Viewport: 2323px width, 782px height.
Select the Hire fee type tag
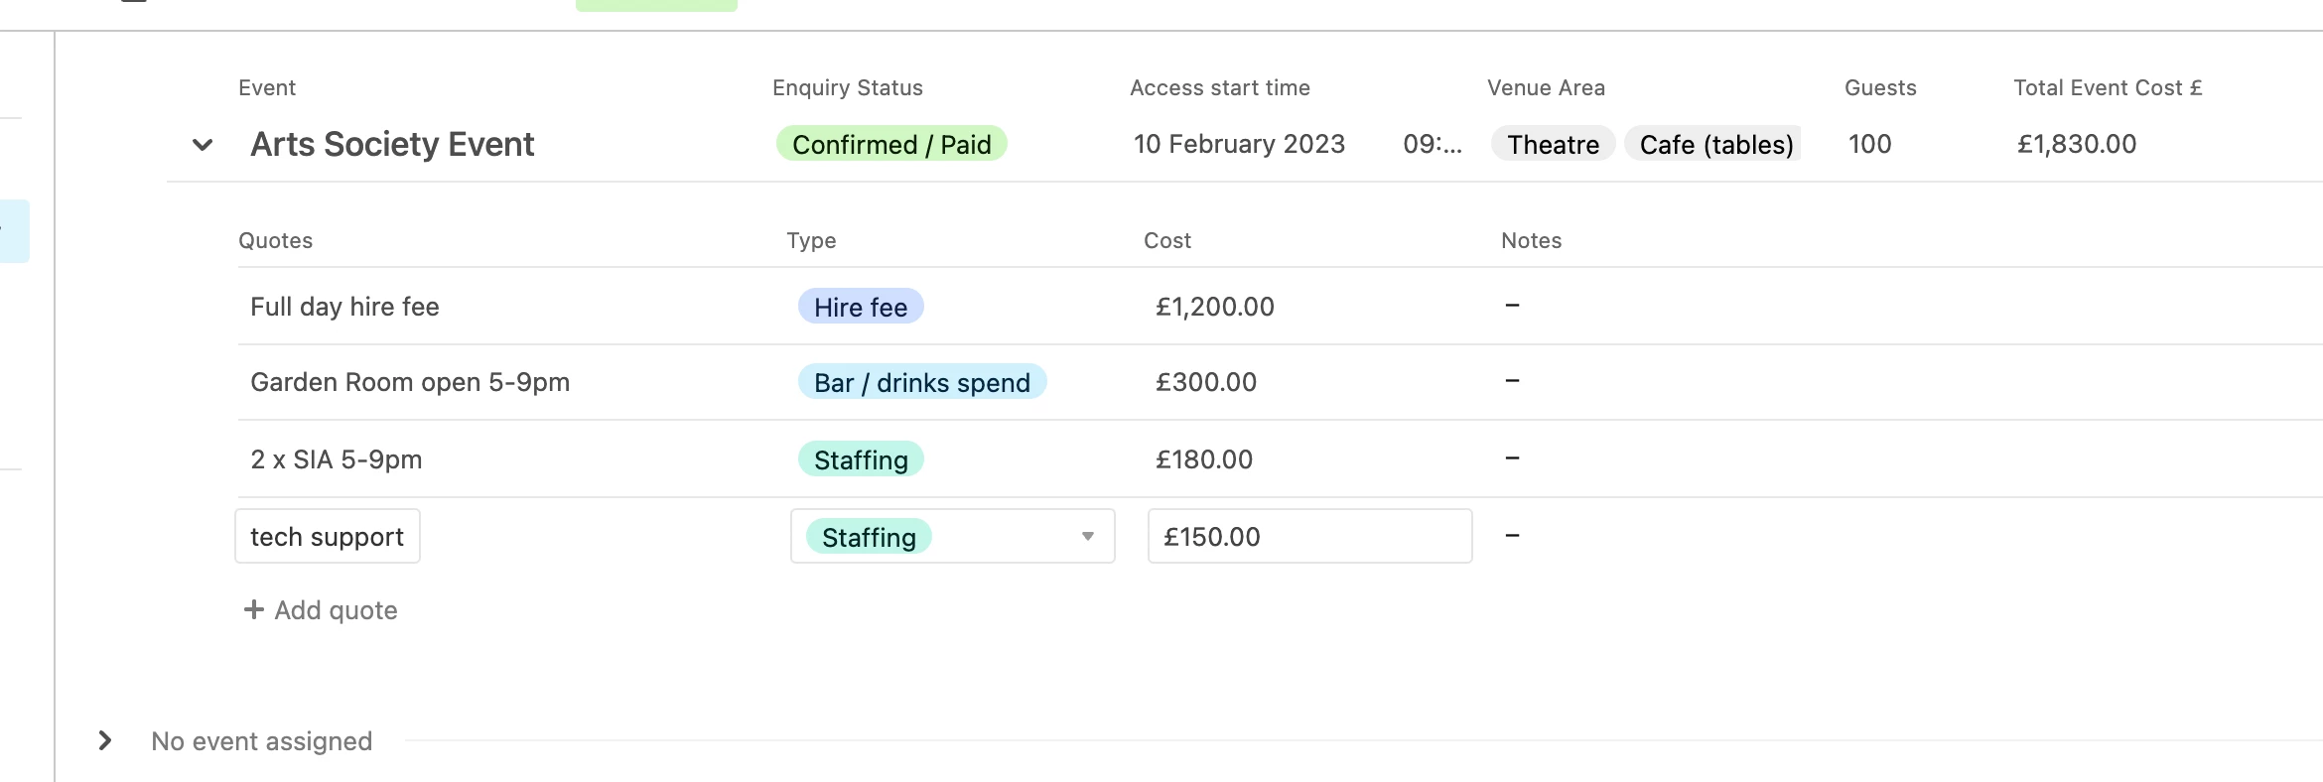[x=861, y=307]
